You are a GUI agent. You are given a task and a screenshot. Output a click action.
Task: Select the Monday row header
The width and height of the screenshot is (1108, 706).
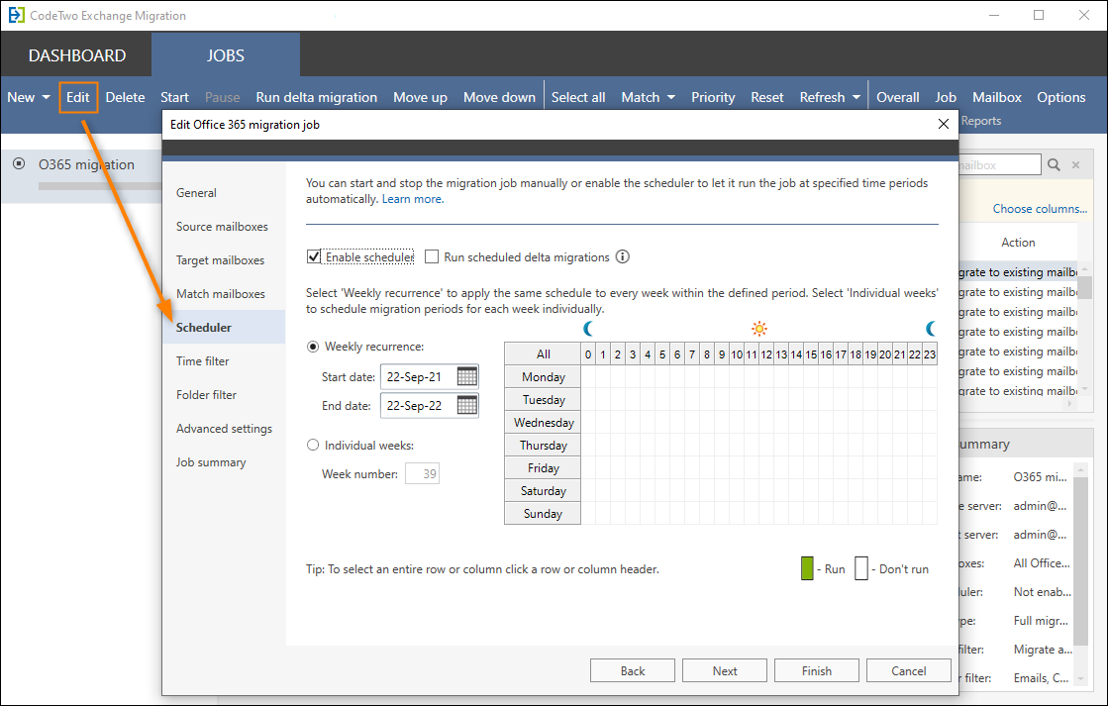543,376
